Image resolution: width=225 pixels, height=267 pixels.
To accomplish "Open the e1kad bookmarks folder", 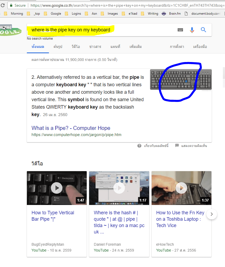I will [130, 14].
